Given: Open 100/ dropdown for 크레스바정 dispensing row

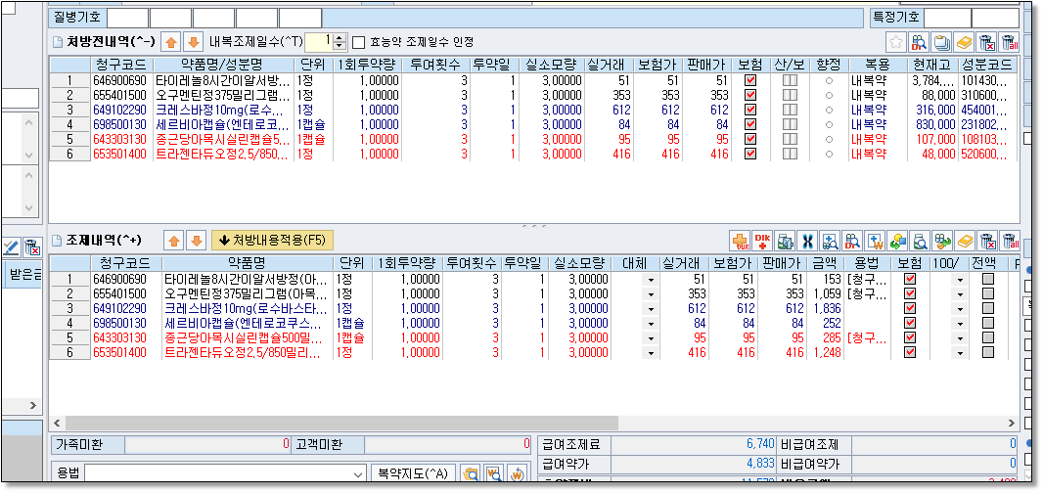Looking at the screenshot, I should [x=960, y=308].
